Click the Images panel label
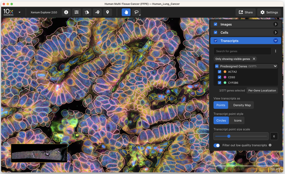Viewport: 285px width, 174px height. click(x=226, y=24)
